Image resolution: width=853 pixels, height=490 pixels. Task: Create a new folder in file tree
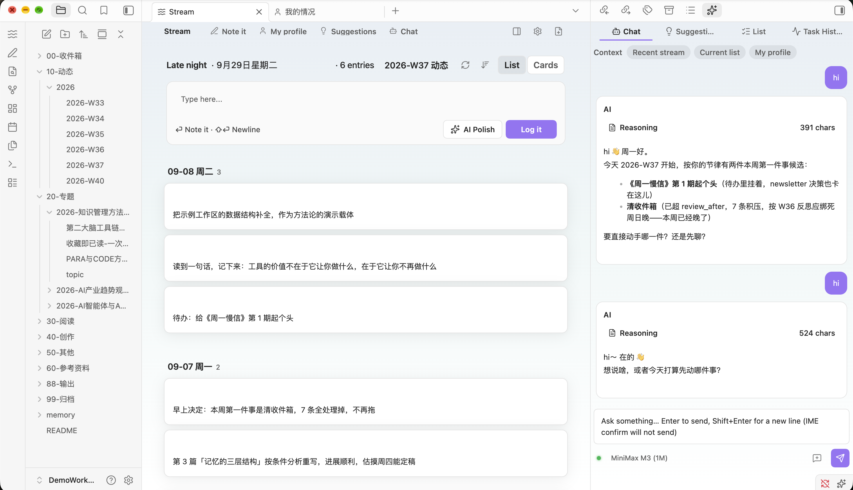click(65, 34)
